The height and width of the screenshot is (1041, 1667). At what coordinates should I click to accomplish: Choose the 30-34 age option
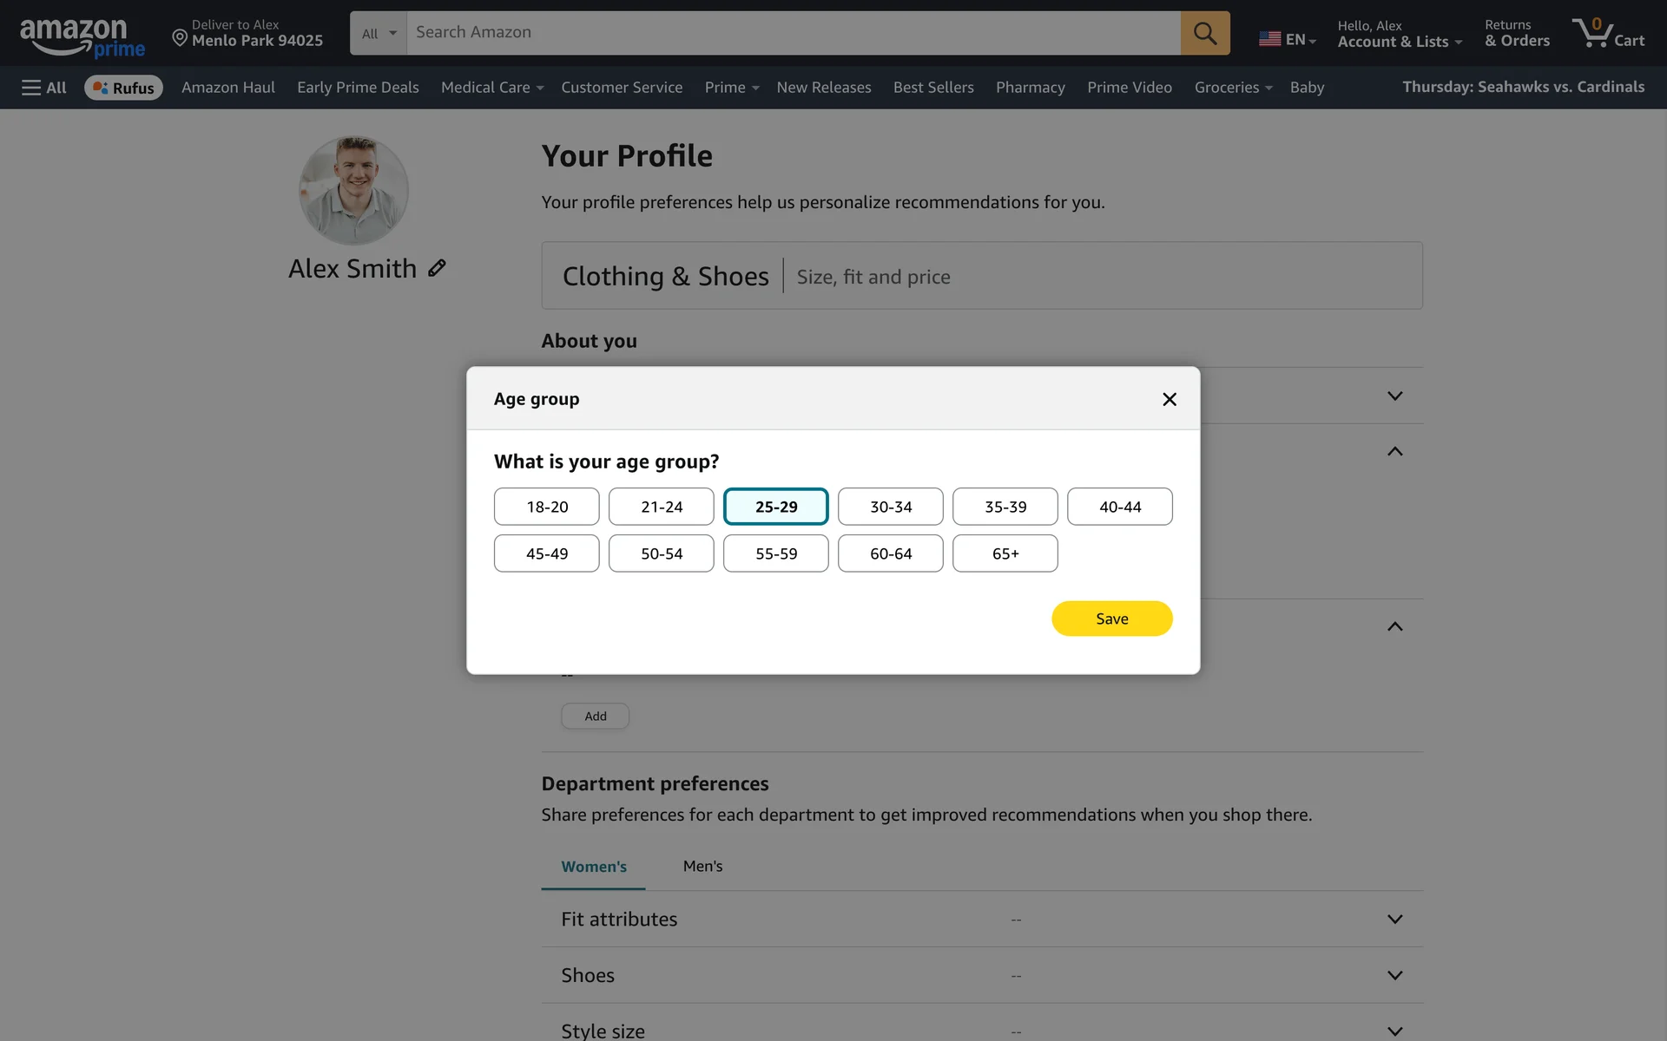point(890,507)
